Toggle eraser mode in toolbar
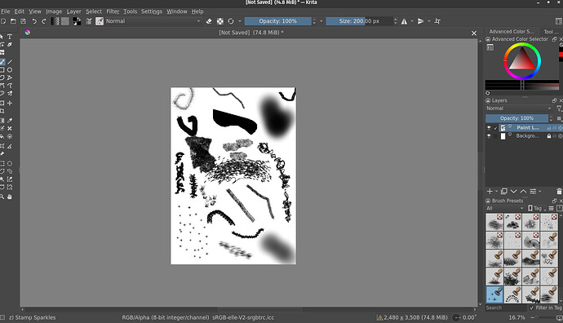The width and height of the screenshot is (563, 323). coord(209,21)
